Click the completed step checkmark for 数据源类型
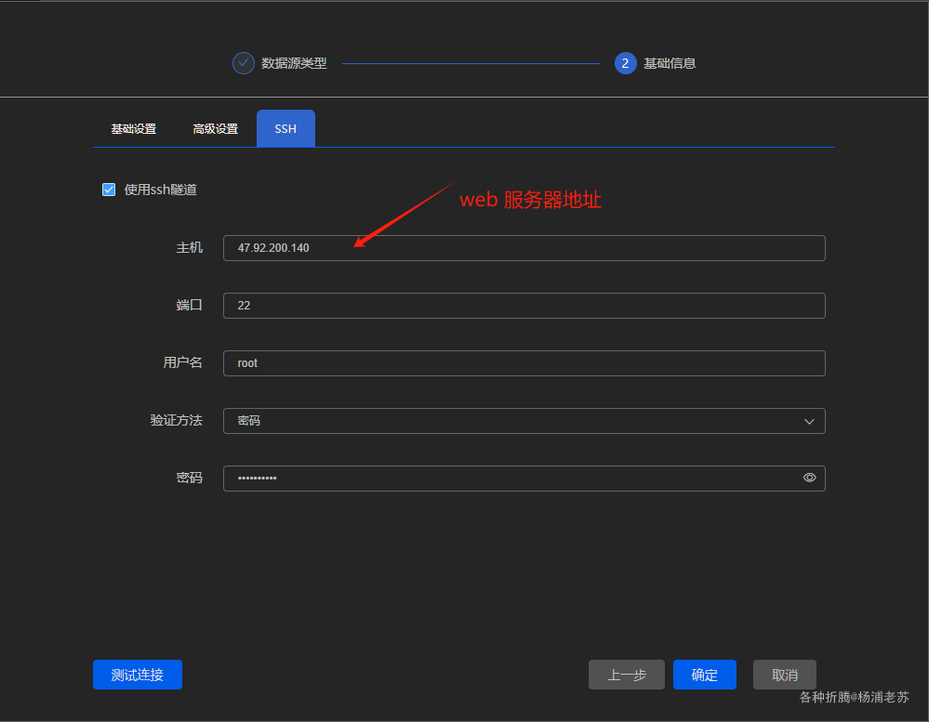929x722 pixels. tap(243, 63)
